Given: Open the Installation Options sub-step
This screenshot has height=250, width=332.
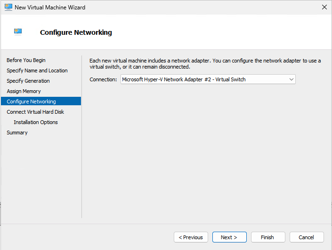Looking at the screenshot, I should 36,122.
